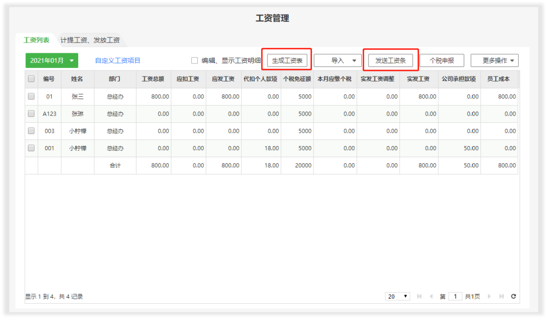Click the 实发工资调整 column header
Screen dimensions: 548x320
(378, 79)
